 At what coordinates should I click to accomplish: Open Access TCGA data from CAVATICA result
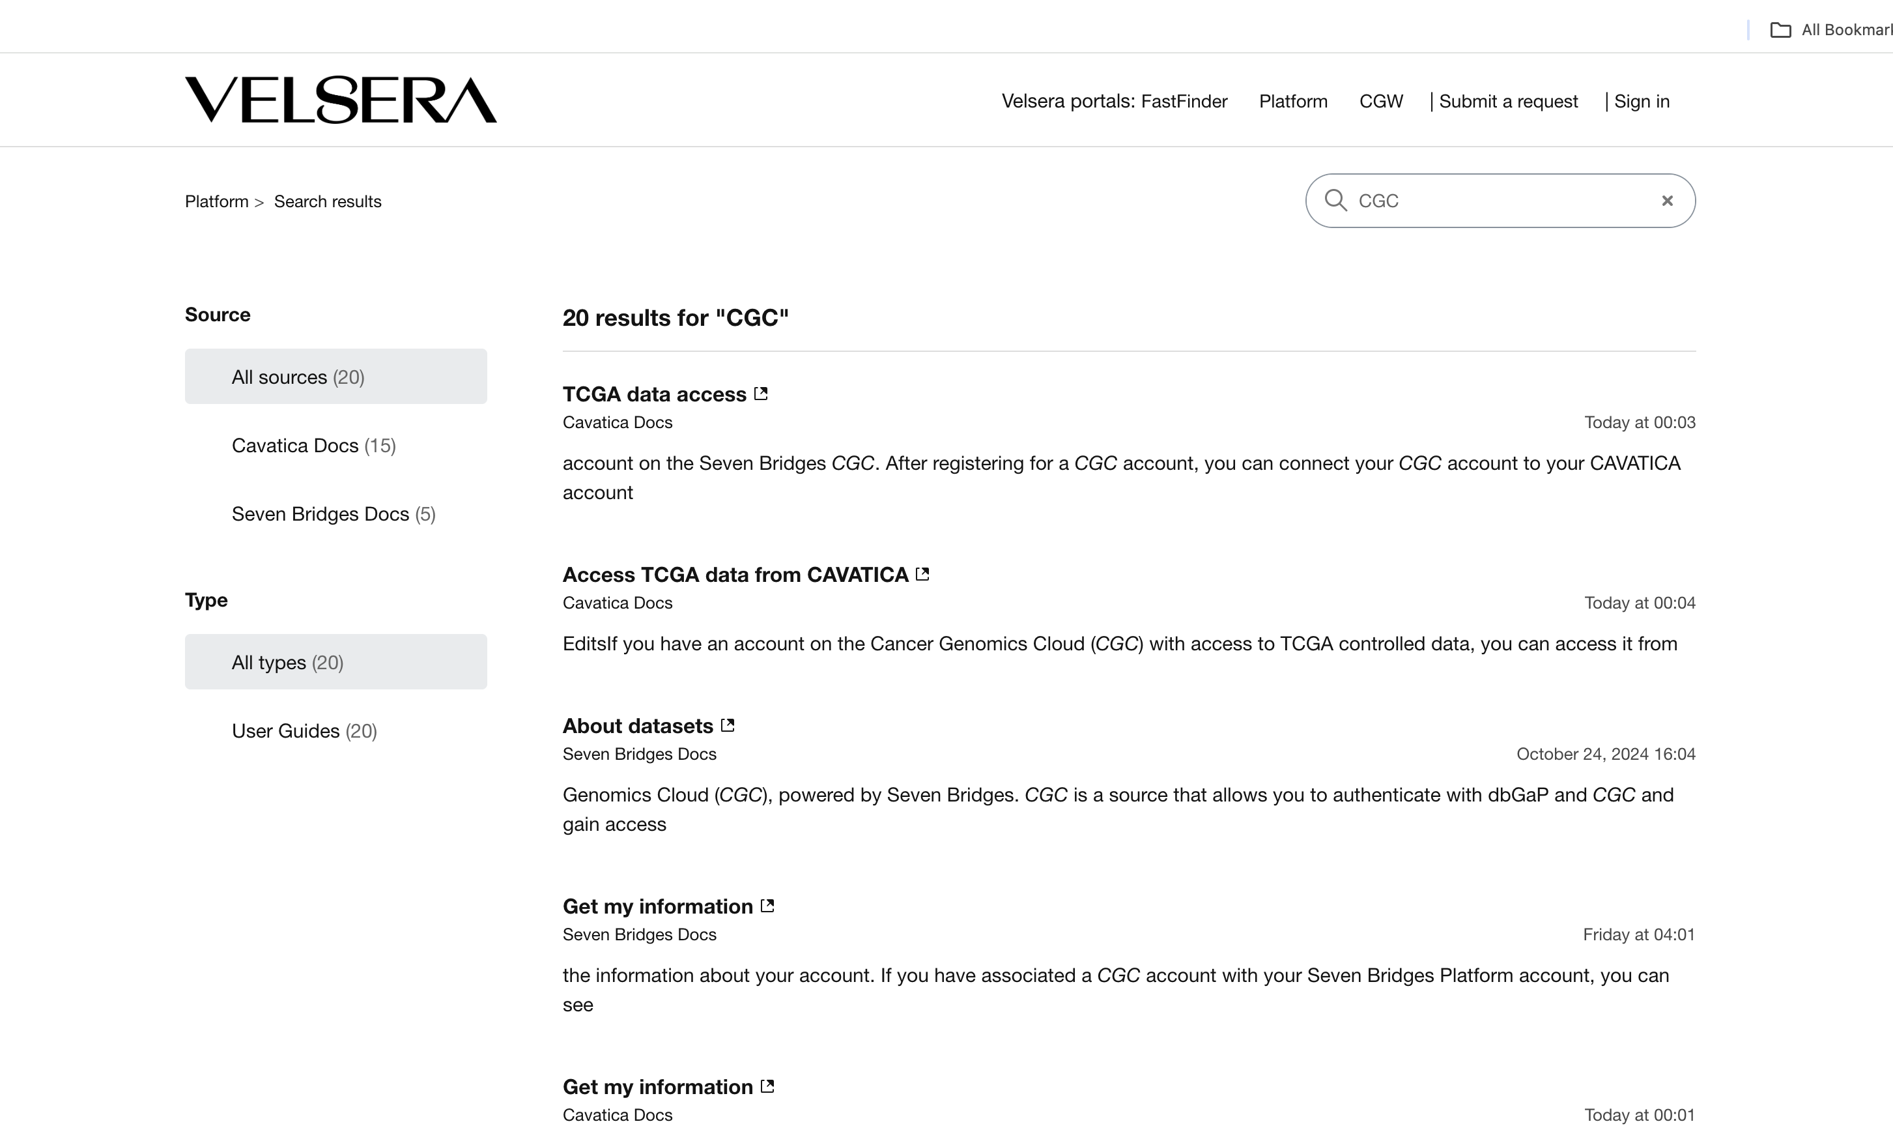pos(735,574)
